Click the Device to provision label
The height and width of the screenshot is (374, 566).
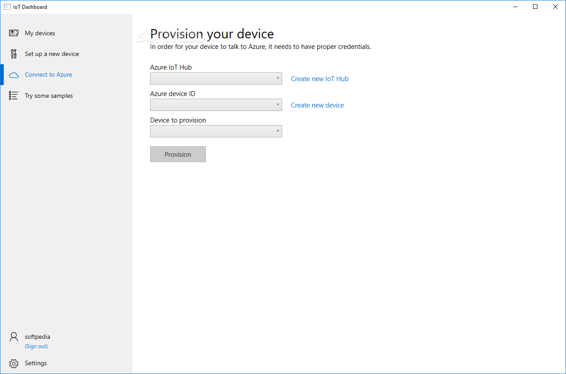[178, 120]
